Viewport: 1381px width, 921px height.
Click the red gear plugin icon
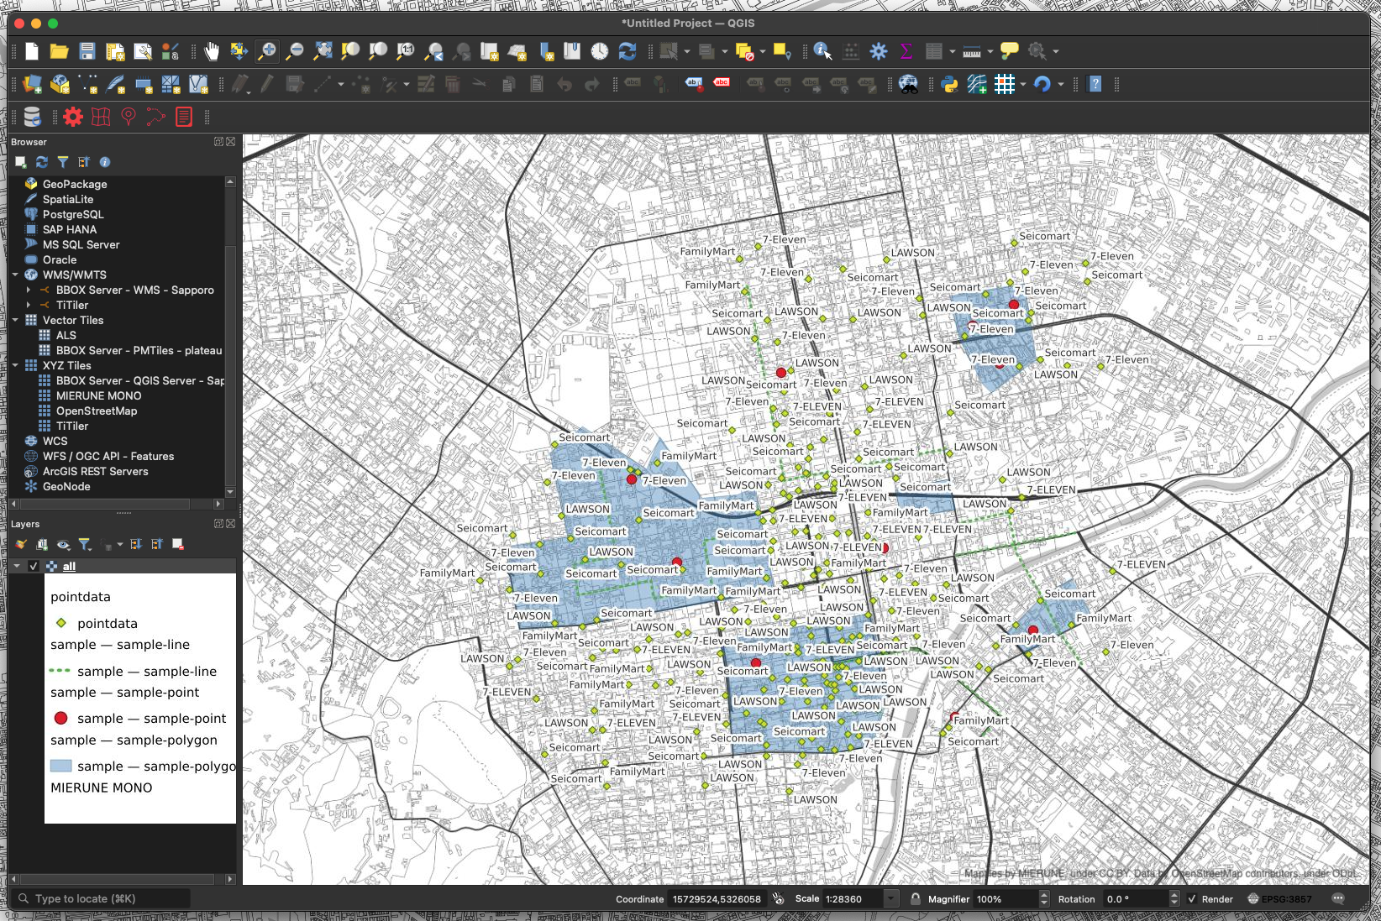73,117
